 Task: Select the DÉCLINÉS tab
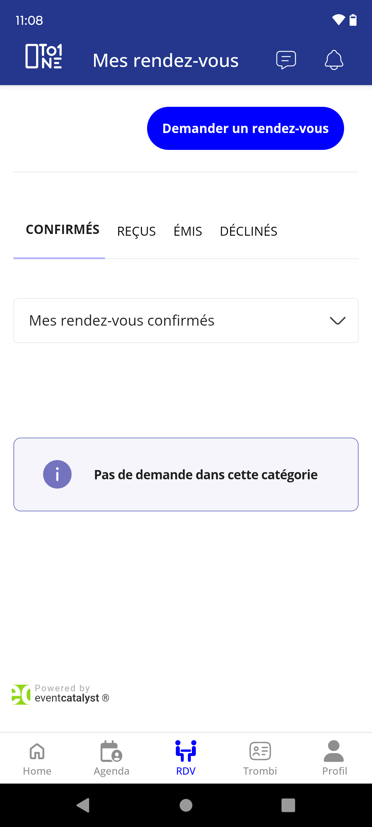[x=249, y=231]
